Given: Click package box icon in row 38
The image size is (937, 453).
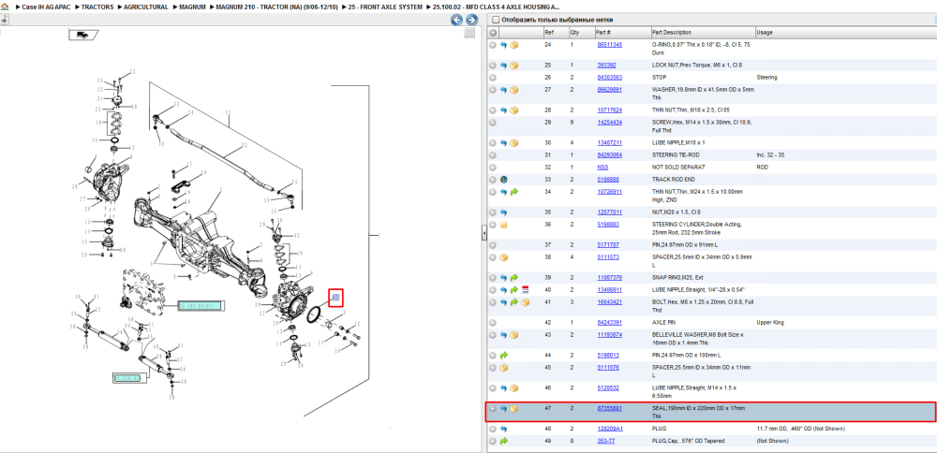Looking at the screenshot, I should pos(504,257).
